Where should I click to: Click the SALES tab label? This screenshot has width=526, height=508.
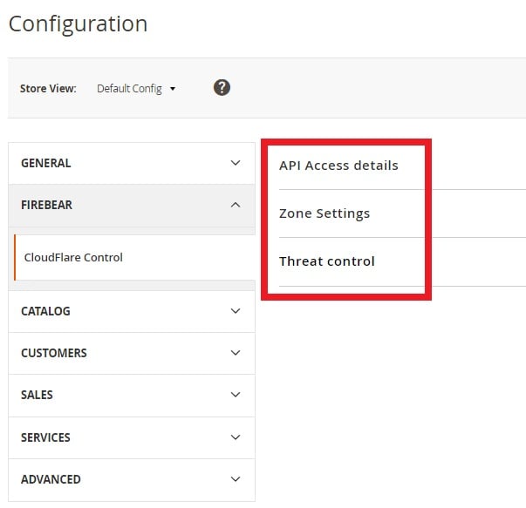37,395
